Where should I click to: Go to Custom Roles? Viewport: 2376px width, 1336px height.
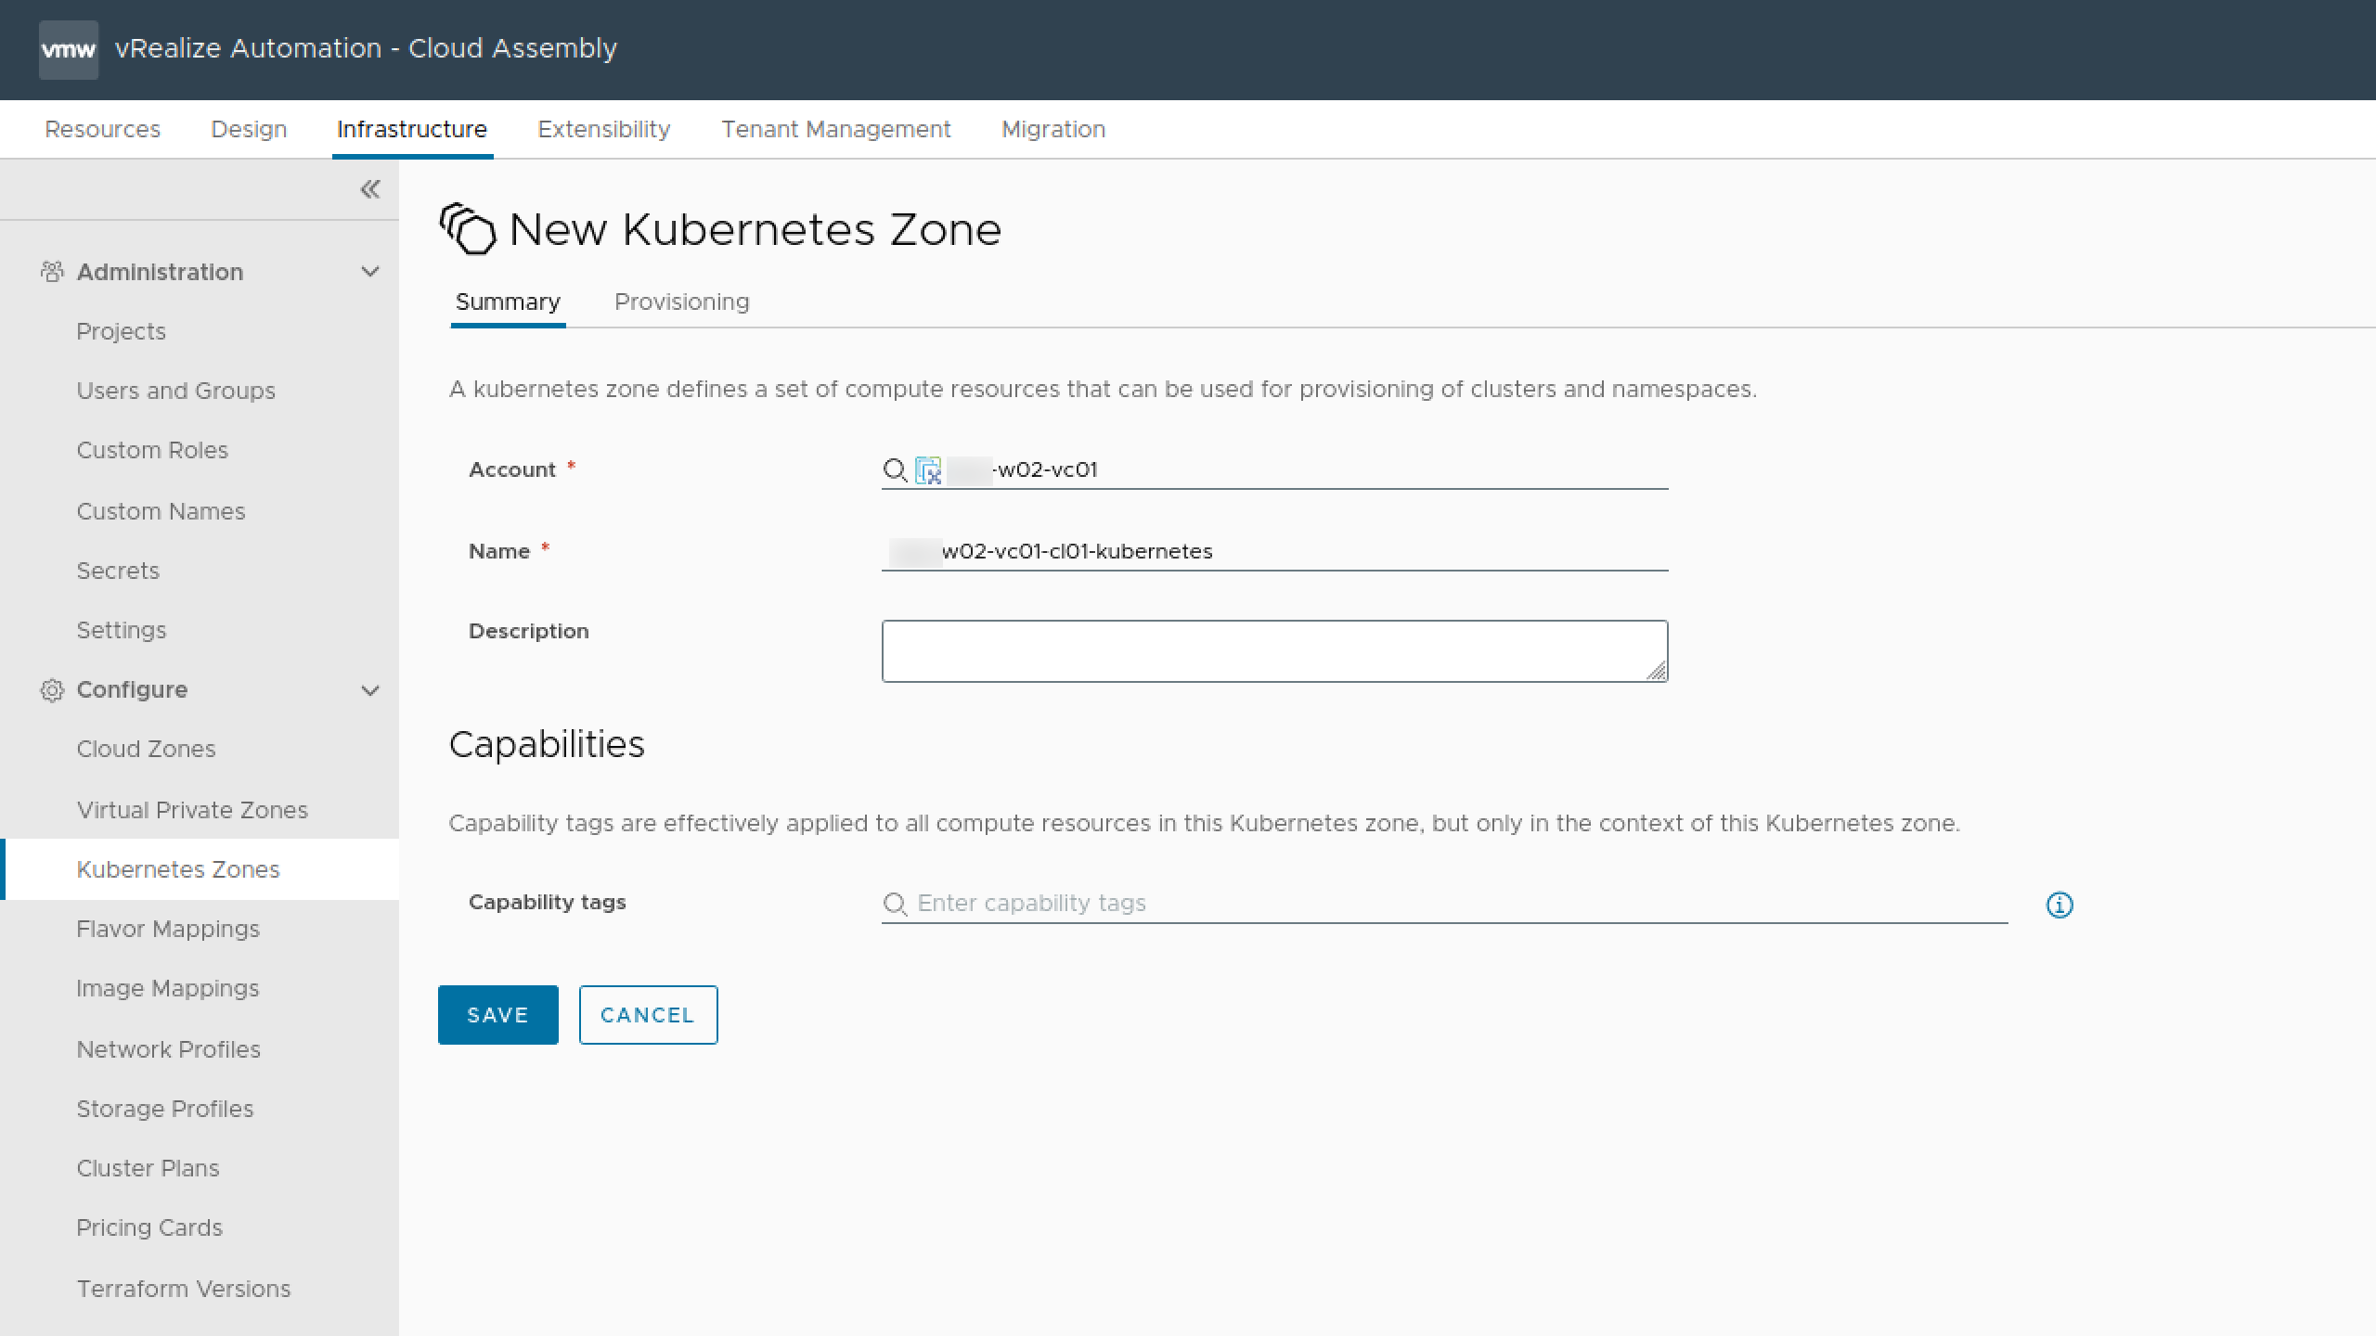click(152, 450)
